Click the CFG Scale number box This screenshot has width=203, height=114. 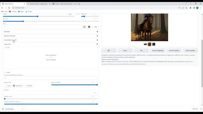tap(95, 19)
